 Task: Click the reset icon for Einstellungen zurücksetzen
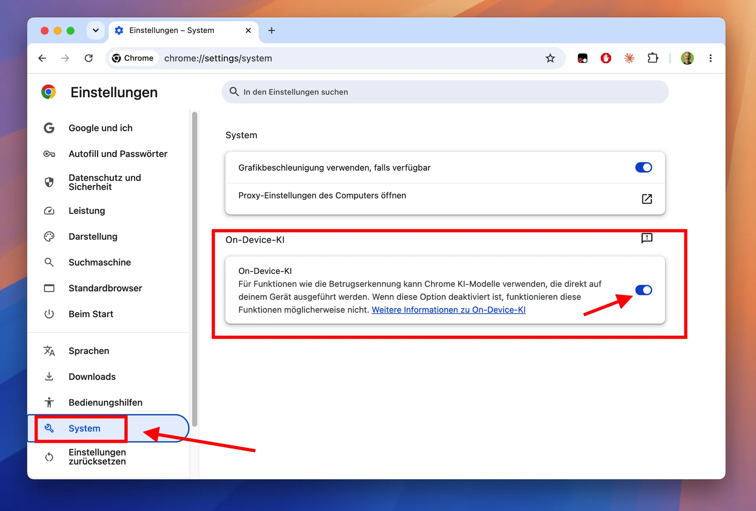click(49, 457)
